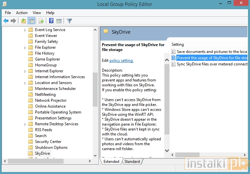
Task: Click the Event Viewer folder icon
Action: pos(30,36)
